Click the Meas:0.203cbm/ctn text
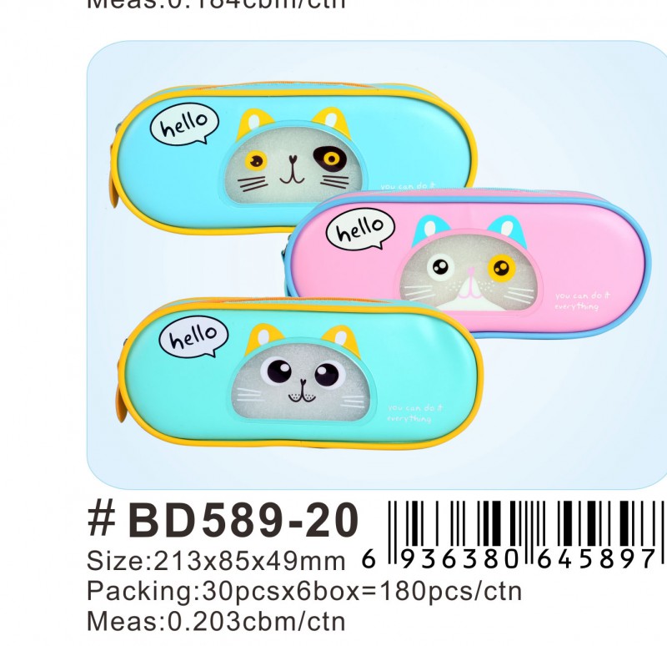Screen dimensions: 667x646 click(216, 621)
